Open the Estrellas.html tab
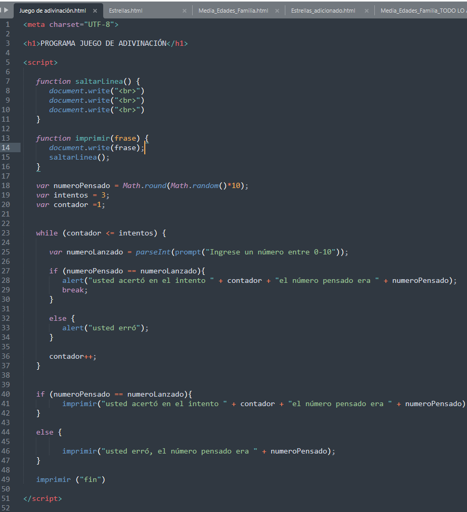 point(126,11)
